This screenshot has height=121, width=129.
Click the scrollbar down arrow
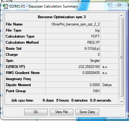[x=121, y=102]
